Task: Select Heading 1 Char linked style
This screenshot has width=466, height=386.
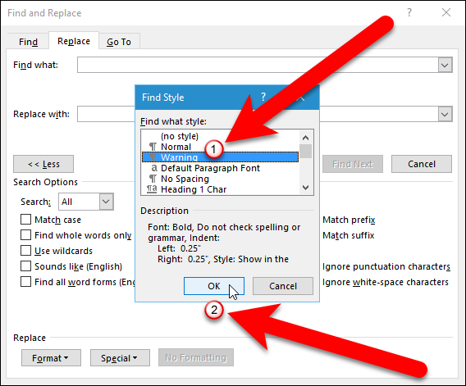Action: 194,189
